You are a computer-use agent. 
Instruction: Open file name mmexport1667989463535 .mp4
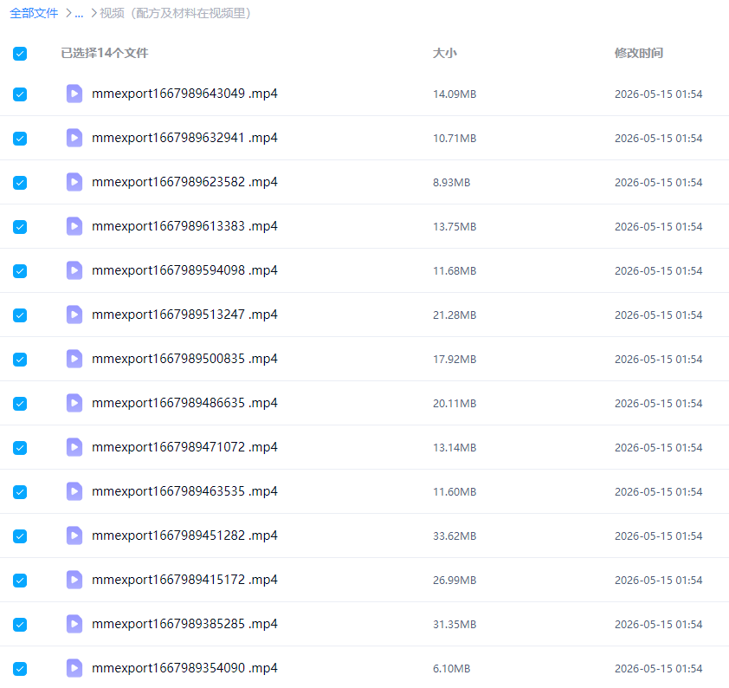[184, 491]
